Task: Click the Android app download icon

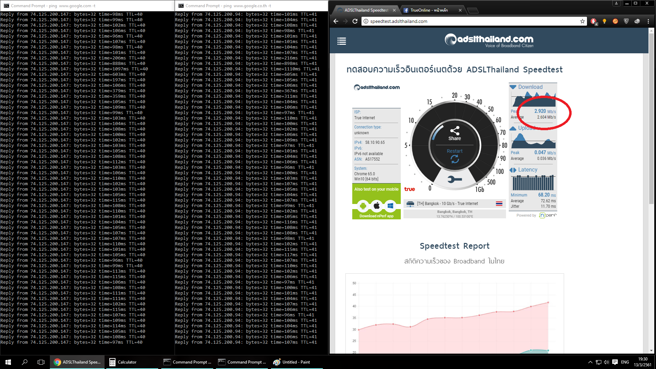Action: click(363, 206)
